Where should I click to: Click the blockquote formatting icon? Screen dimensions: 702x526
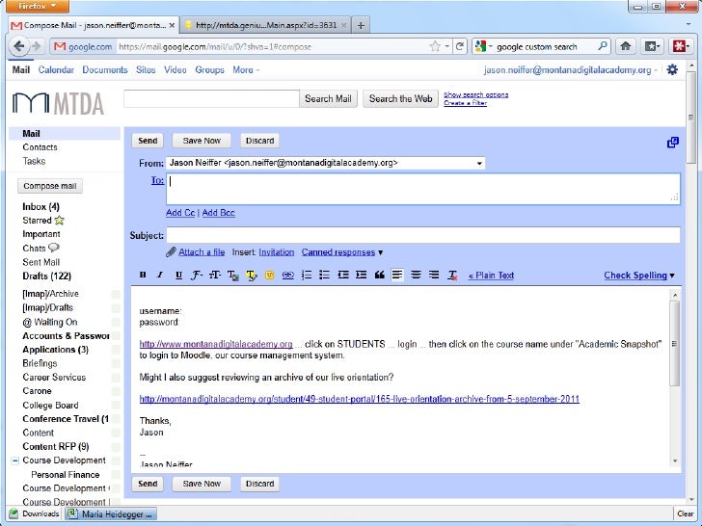coord(379,276)
